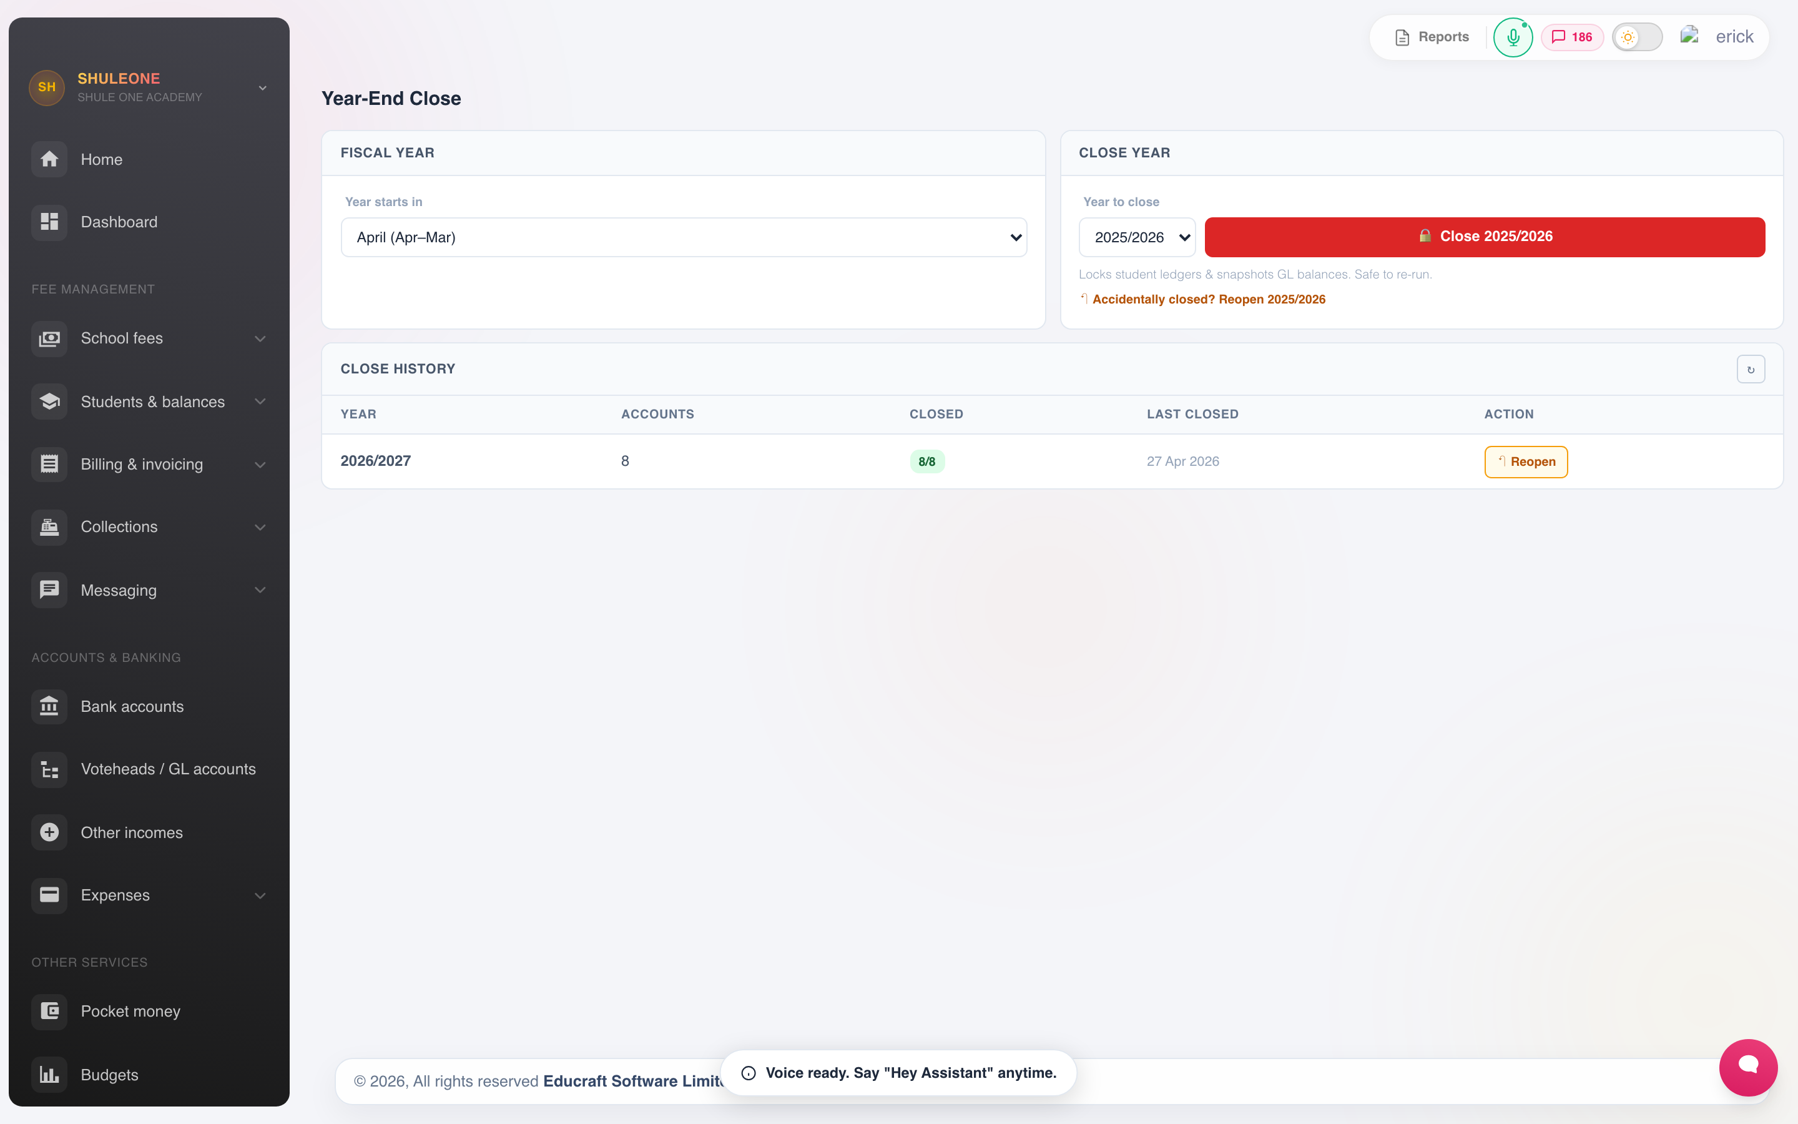Click the red Close 2025/2026 button
The image size is (1798, 1124).
pos(1485,237)
